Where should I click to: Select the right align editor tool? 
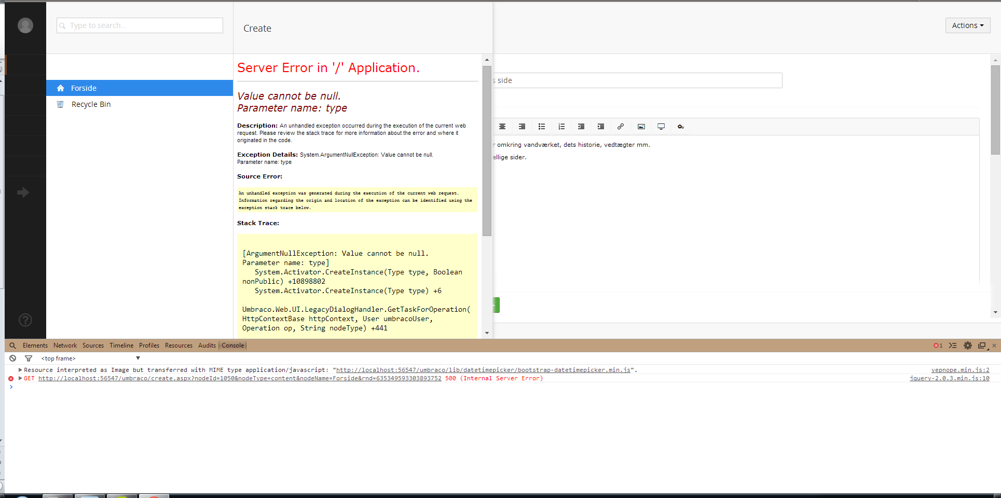click(522, 127)
